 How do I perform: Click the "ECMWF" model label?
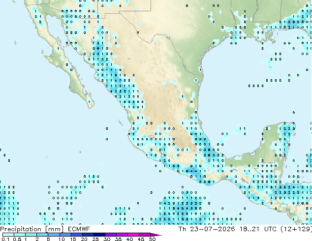point(79,229)
